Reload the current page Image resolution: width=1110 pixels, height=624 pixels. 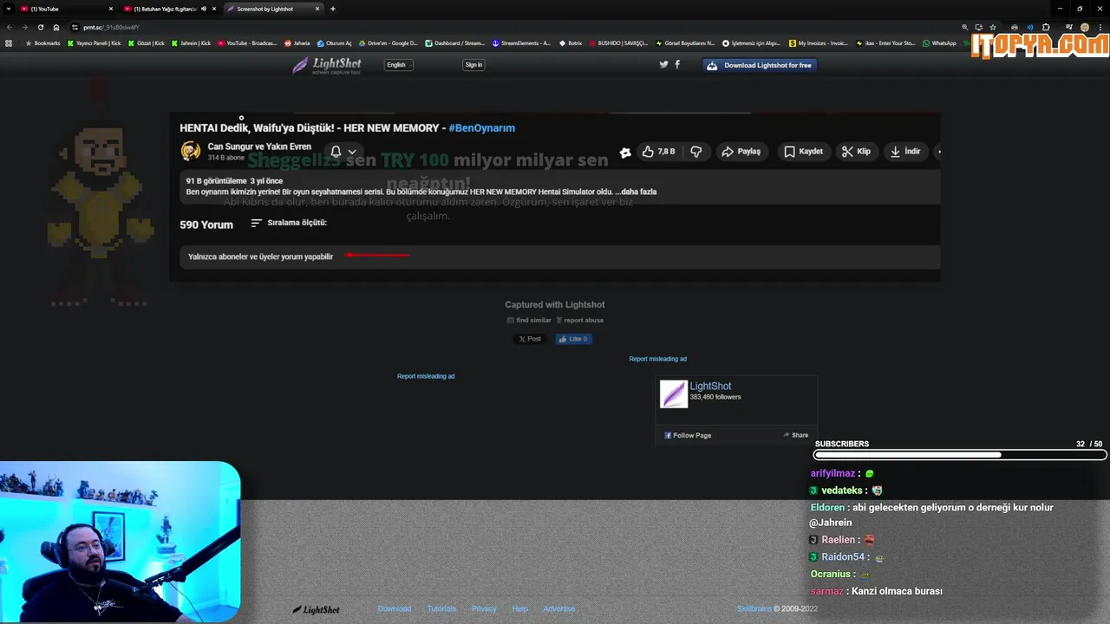pos(41,27)
